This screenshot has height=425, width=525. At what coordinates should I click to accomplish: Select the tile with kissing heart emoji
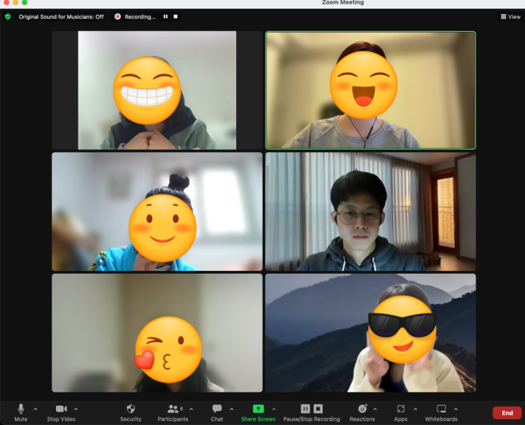click(x=157, y=333)
